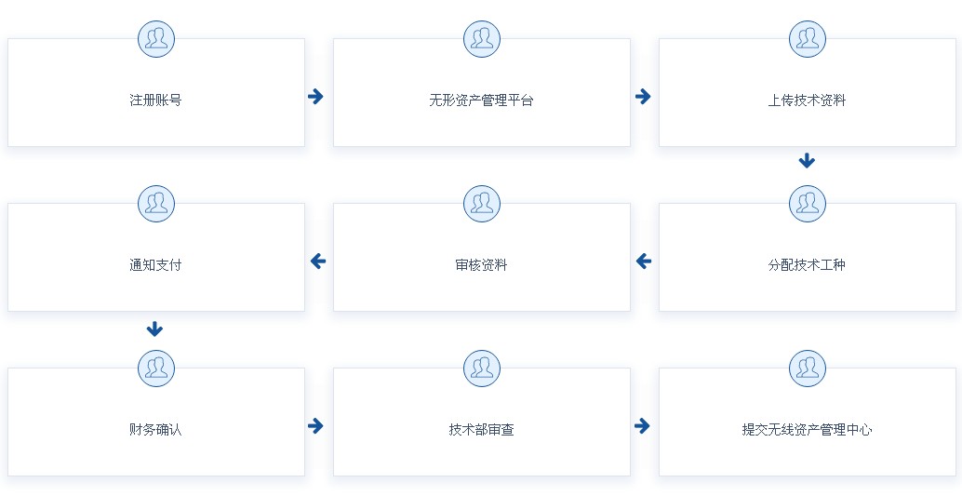Click the user icon above 上传技术资料
This screenshot has width=962, height=496.
(x=808, y=38)
